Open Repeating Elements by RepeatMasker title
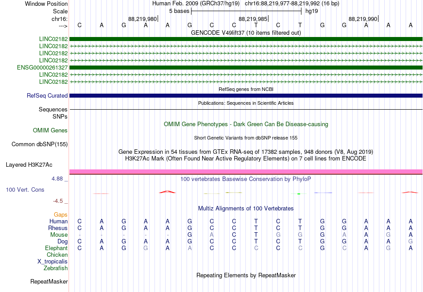The image size is (423, 292). click(x=246, y=275)
